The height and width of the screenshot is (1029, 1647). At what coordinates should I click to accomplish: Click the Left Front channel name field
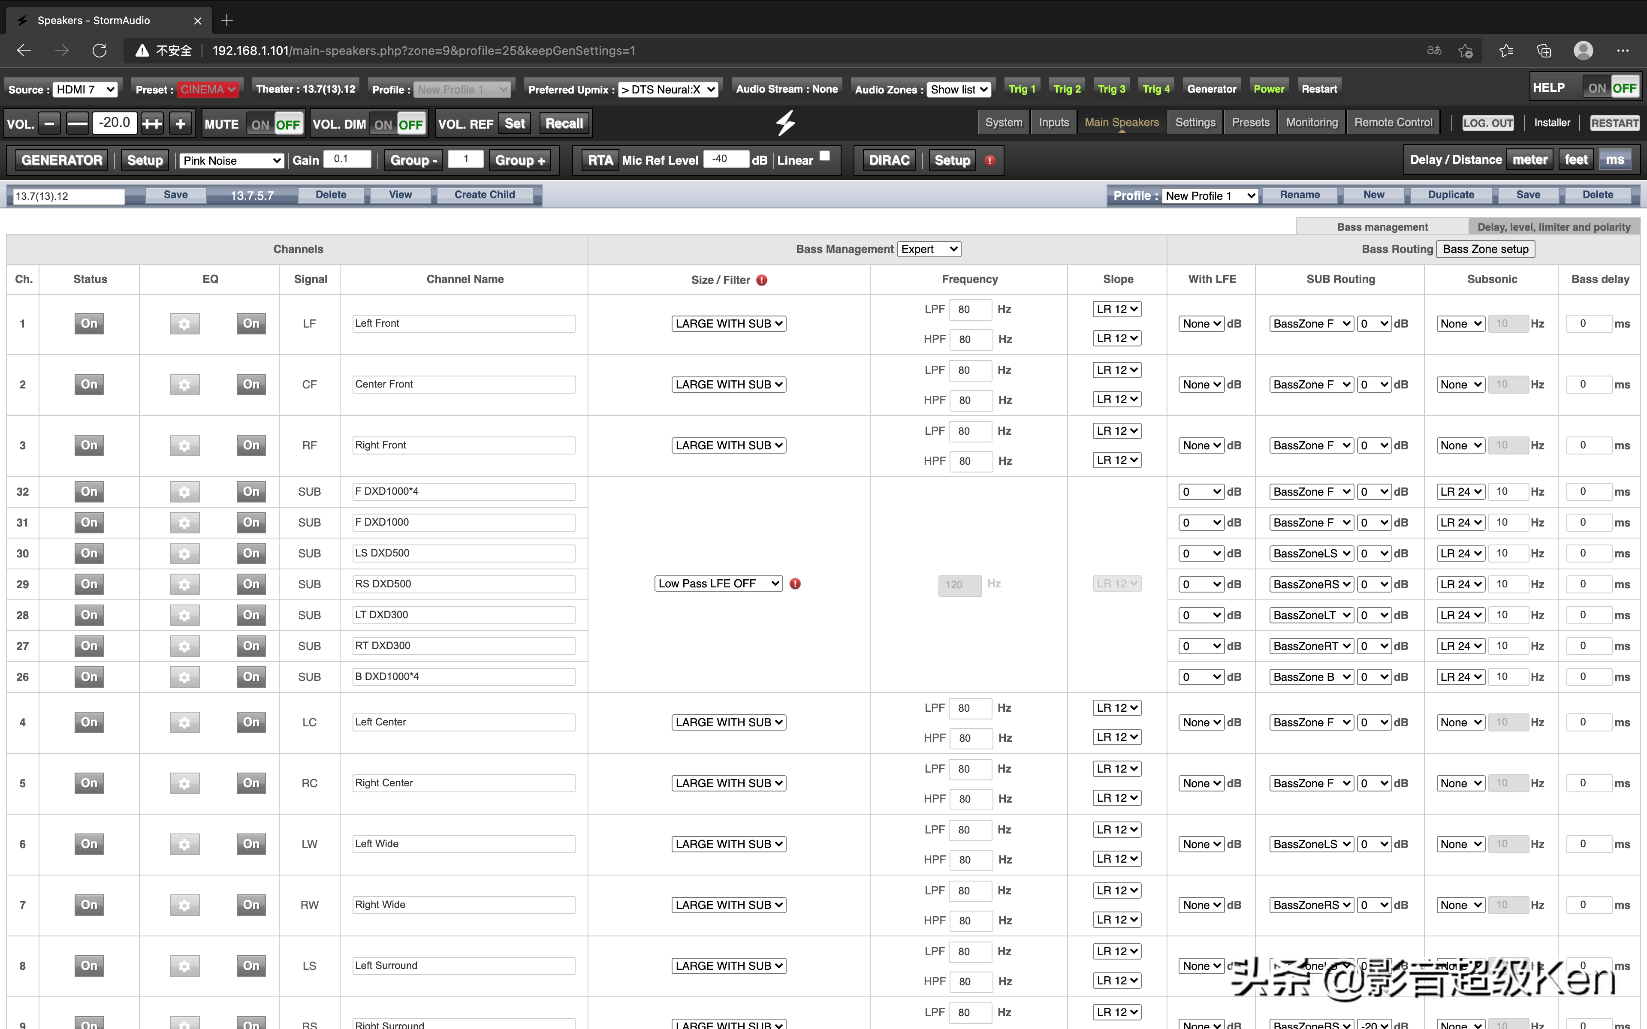(464, 323)
